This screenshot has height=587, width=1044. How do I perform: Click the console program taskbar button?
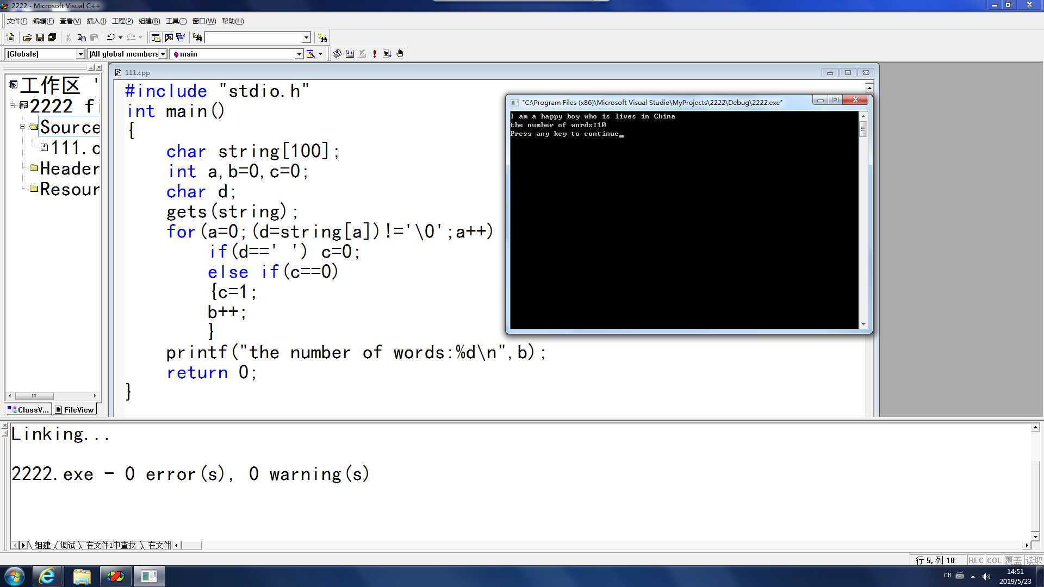[x=149, y=576]
